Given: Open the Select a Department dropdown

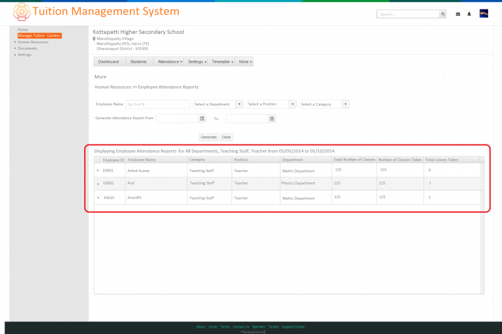Looking at the screenshot, I should (218, 104).
